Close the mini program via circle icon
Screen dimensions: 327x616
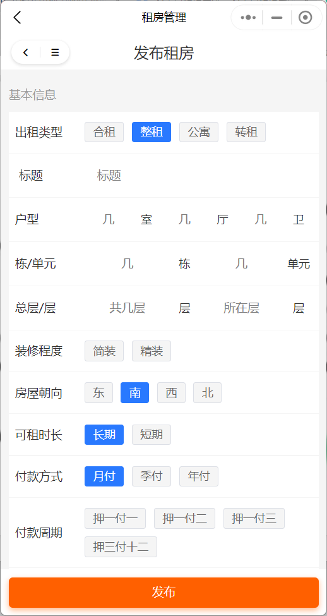pyautogui.click(x=305, y=18)
